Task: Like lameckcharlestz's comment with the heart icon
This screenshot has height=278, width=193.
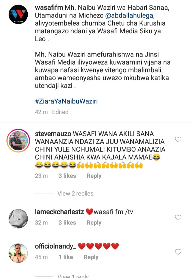Action: point(178,217)
